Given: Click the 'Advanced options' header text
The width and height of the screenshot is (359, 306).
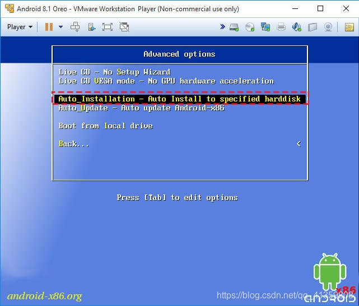Looking at the screenshot, I should pyautogui.click(x=179, y=54).
